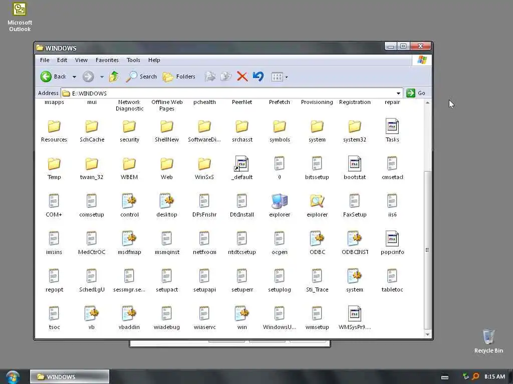
Task: Click the Move To toolbar icon
Action: pyautogui.click(x=210, y=76)
